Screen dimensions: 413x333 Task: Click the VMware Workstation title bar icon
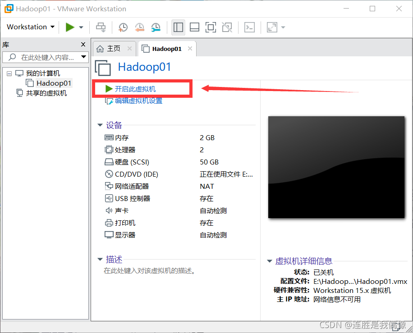pyautogui.click(x=9, y=9)
